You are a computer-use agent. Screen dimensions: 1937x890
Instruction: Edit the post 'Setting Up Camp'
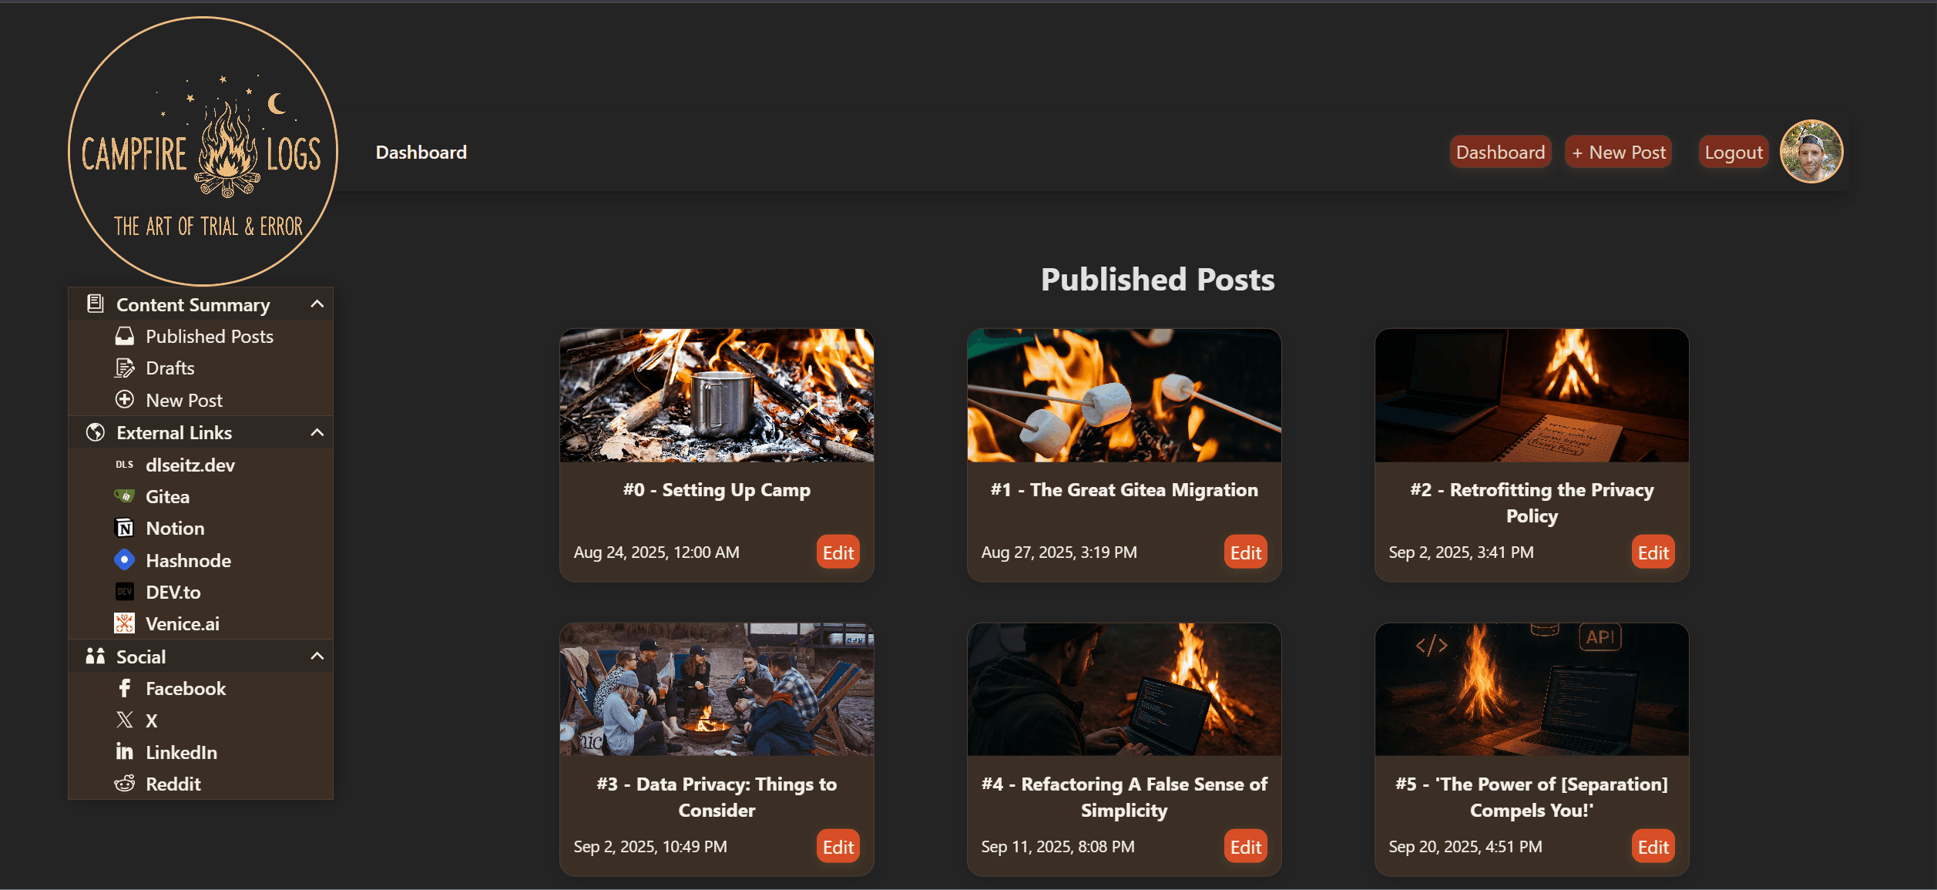pos(838,552)
